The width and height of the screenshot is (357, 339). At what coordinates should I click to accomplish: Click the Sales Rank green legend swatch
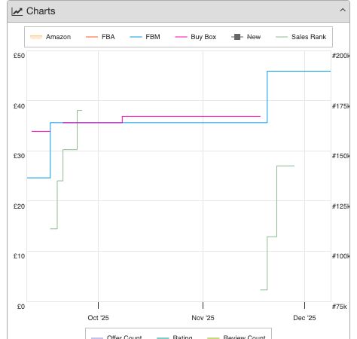point(282,37)
